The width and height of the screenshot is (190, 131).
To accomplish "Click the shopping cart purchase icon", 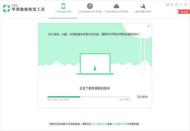I will point(168,5).
